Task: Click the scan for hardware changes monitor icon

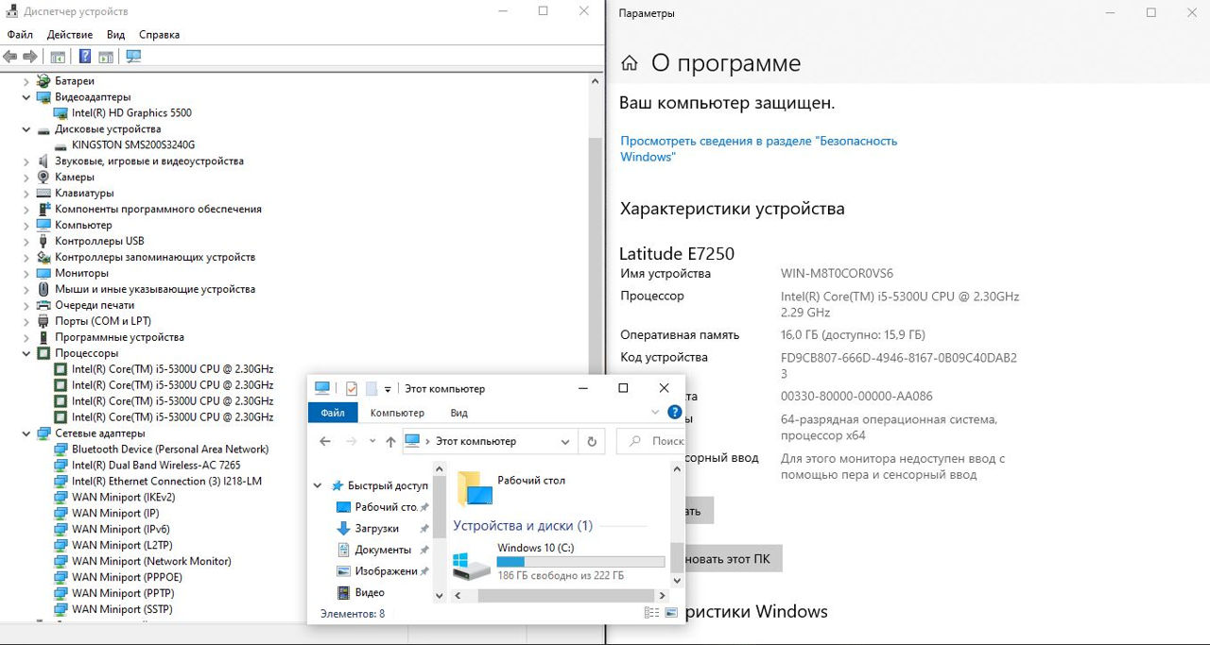Action: 133,57
